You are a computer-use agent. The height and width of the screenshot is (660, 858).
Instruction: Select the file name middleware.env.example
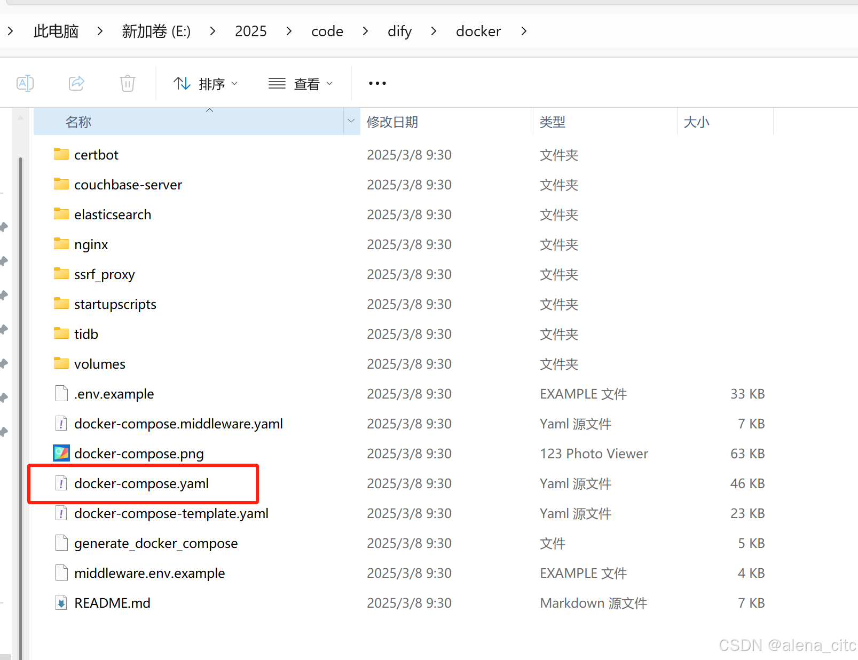pyautogui.click(x=149, y=573)
